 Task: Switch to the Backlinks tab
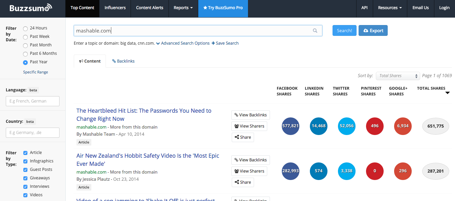tap(123, 61)
